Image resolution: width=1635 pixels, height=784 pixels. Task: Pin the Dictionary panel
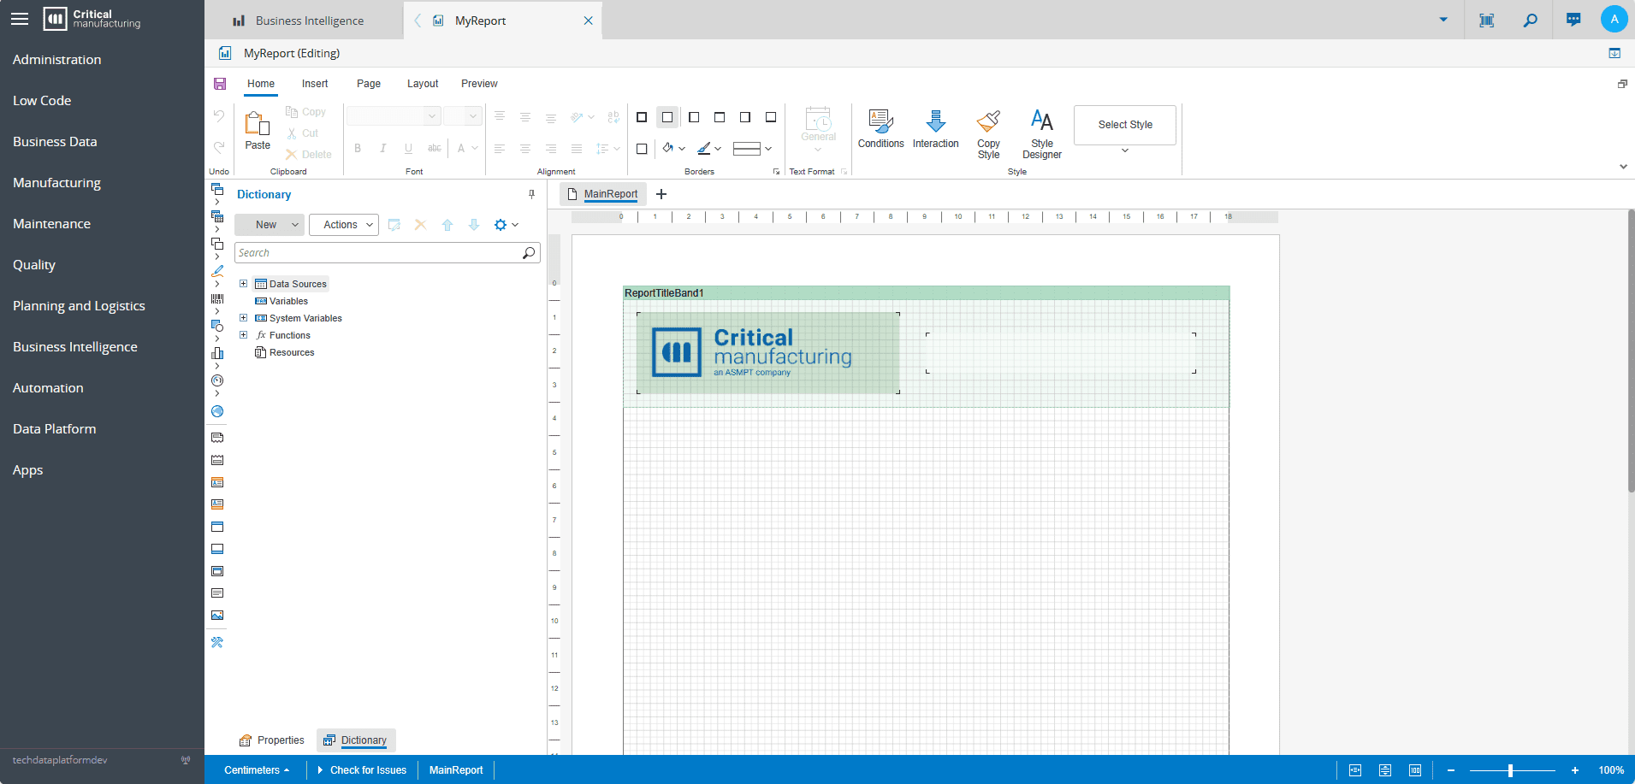pyautogui.click(x=531, y=195)
